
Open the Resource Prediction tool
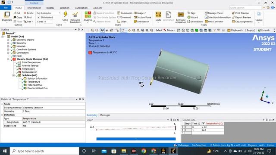click(x=75, y=18)
